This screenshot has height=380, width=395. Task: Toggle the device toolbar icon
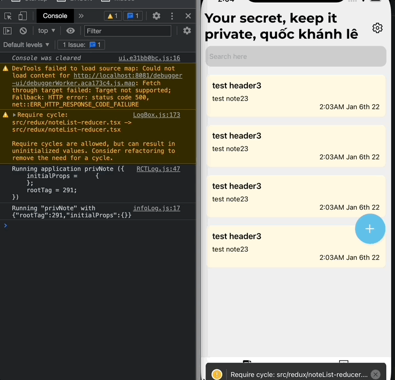pos(22,16)
